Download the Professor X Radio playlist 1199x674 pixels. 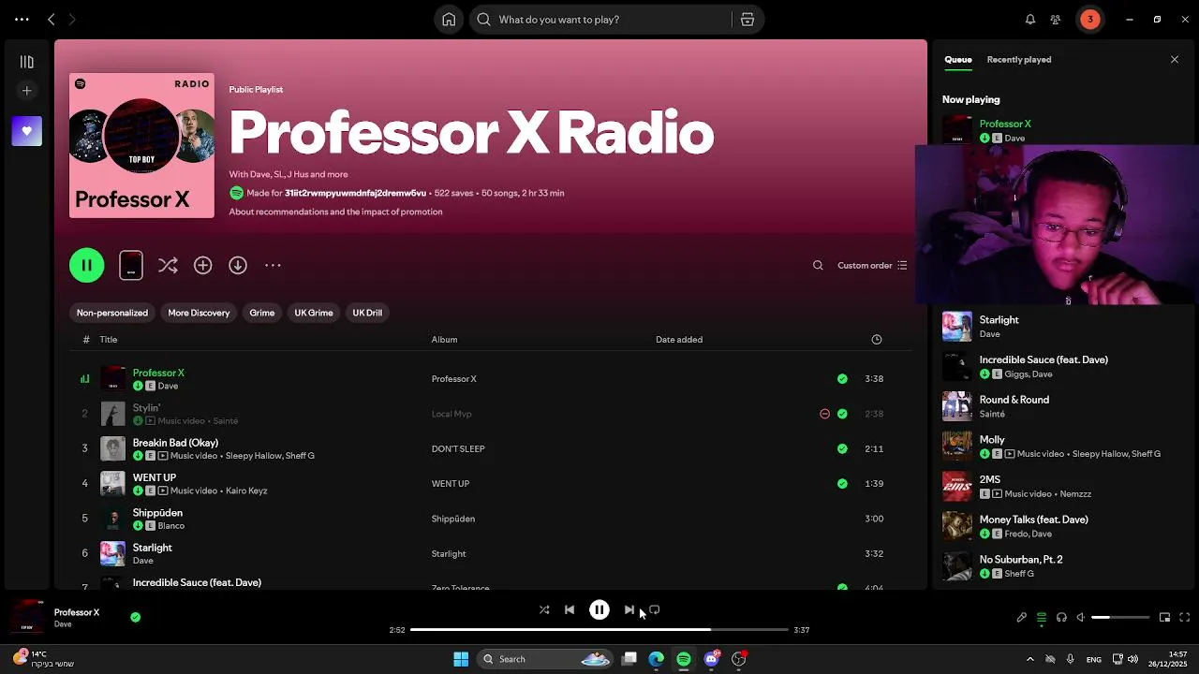pyautogui.click(x=238, y=265)
